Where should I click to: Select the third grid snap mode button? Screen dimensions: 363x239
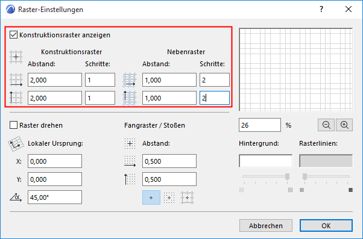187,197
